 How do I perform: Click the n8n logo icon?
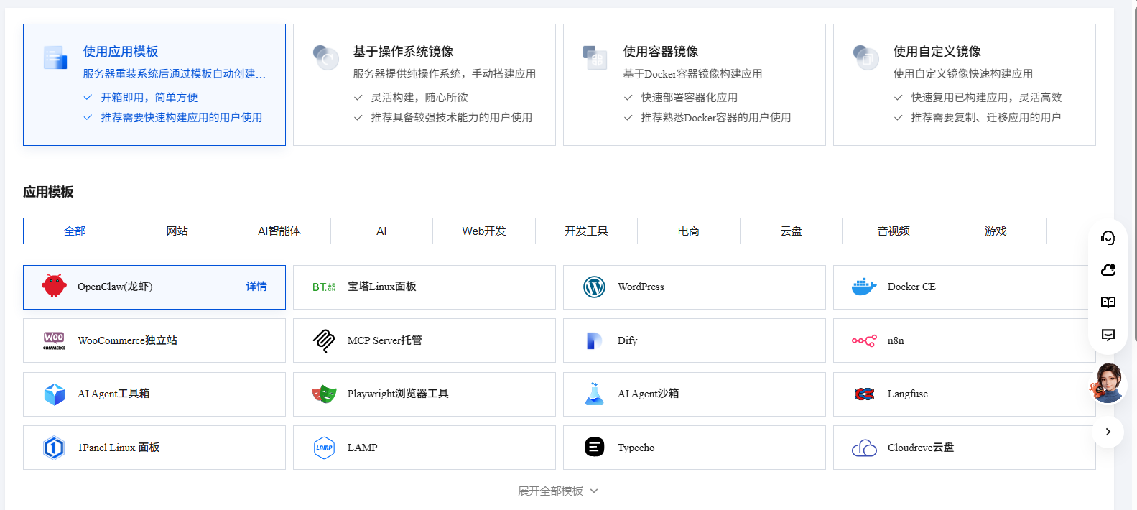[x=864, y=340]
